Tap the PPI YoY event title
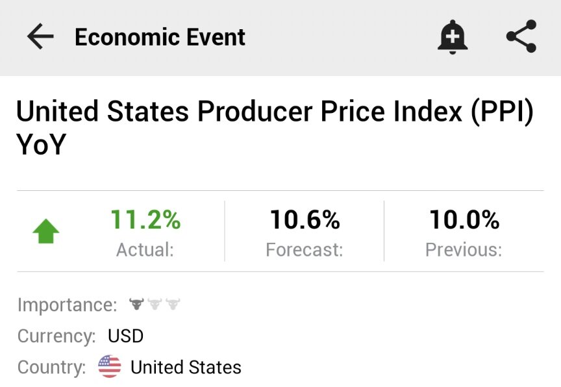 (275, 128)
